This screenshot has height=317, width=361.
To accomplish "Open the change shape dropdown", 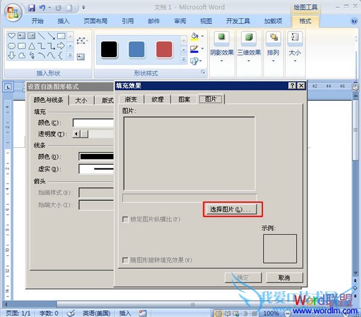I will click(196, 61).
